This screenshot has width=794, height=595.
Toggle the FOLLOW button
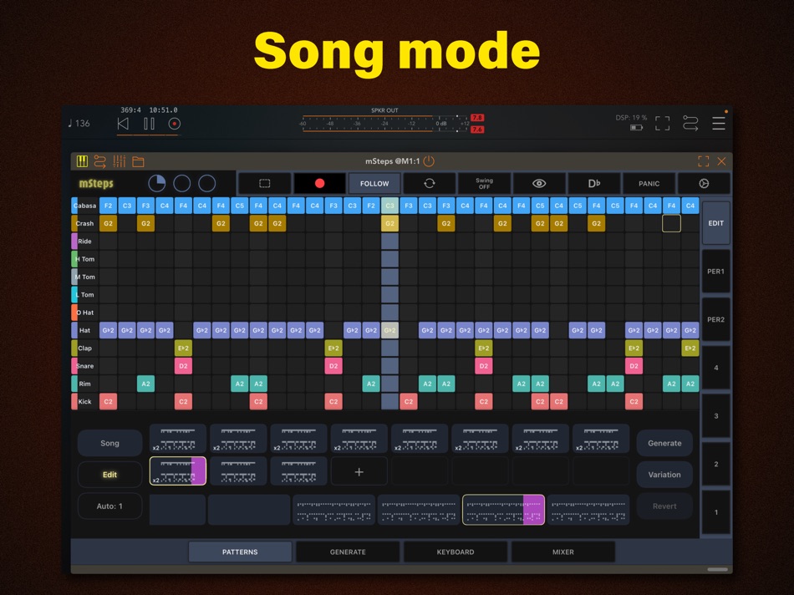(x=374, y=183)
